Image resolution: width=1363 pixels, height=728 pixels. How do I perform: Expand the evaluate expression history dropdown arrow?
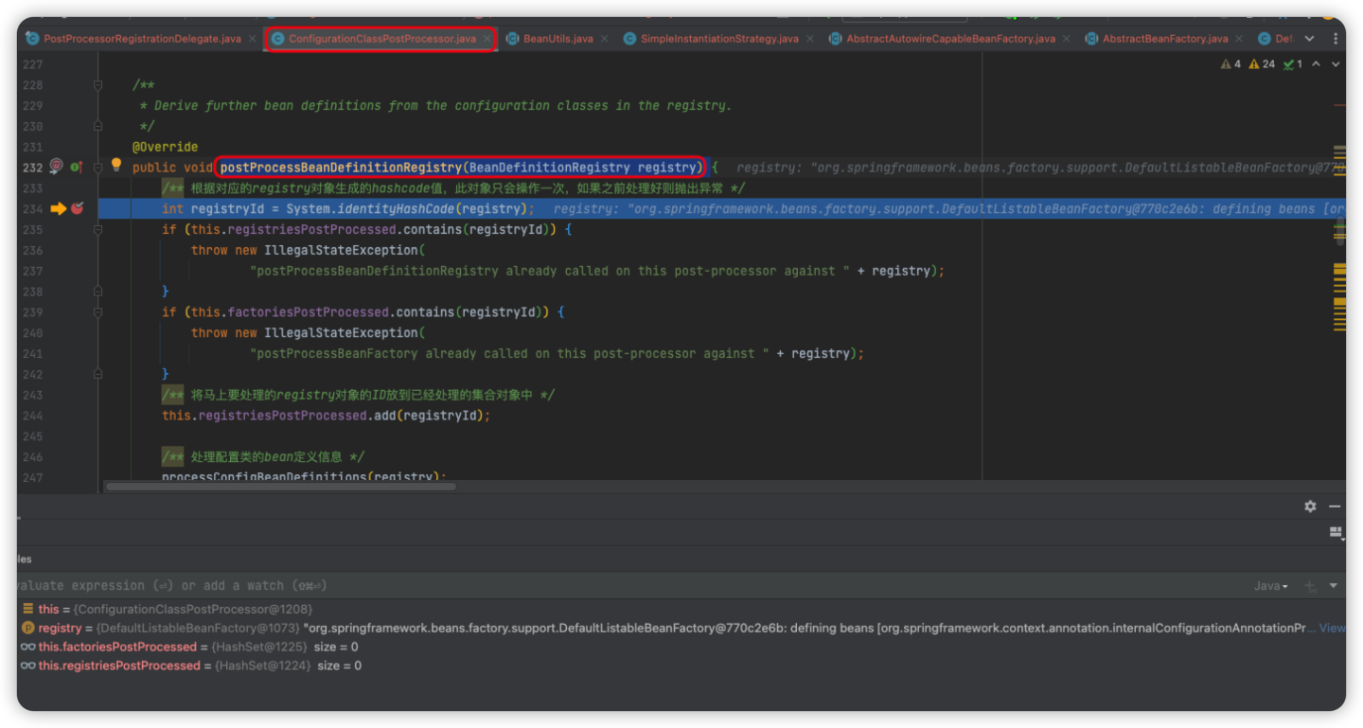click(x=1334, y=586)
